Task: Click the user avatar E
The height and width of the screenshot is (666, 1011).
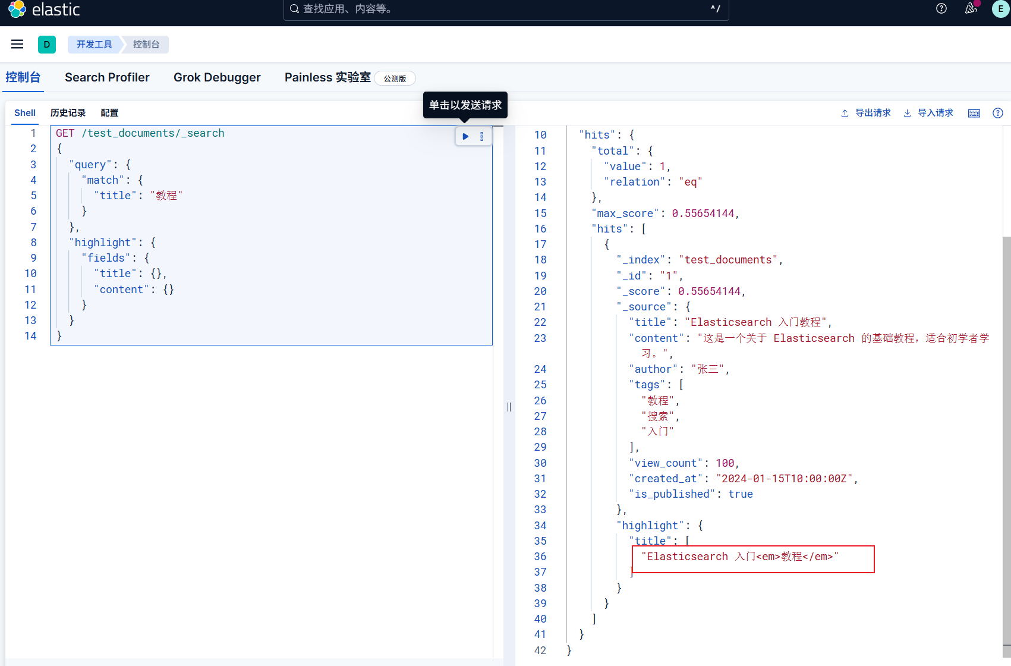Action: [1000, 9]
